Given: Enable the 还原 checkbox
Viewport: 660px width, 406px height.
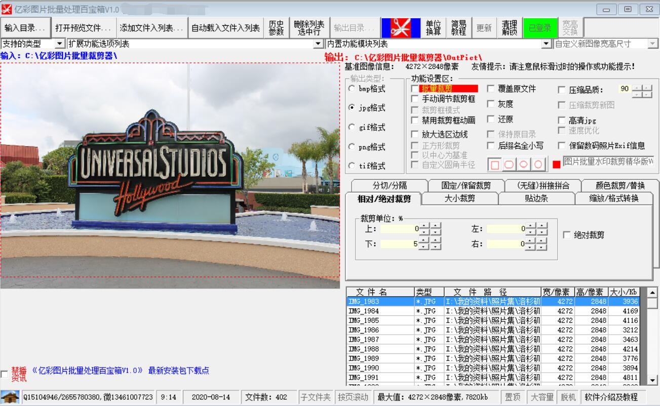Looking at the screenshot, I should (491, 119).
